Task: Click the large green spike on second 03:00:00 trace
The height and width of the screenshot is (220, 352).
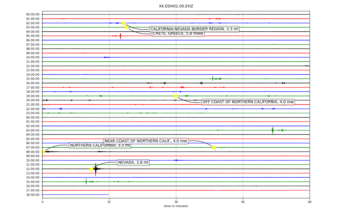Action: pos(273,130)
